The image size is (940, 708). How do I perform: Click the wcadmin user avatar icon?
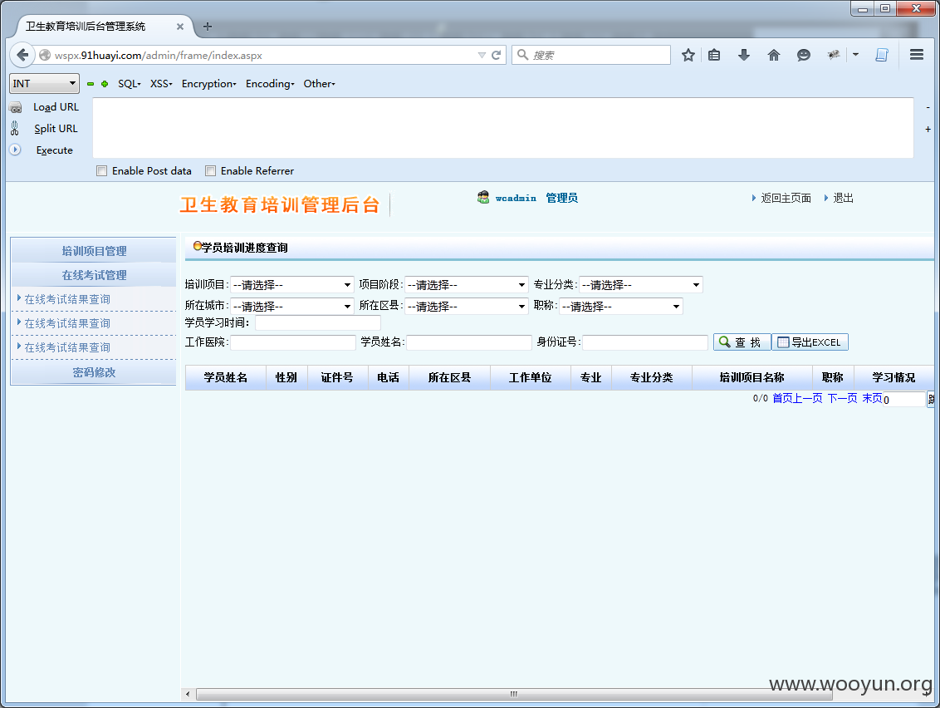click(483, 198)
